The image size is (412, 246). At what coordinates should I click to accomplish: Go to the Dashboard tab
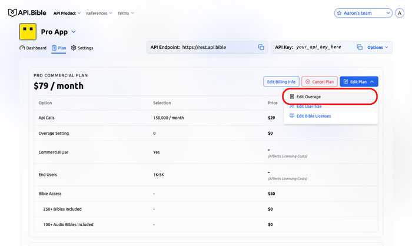click(33, 48)
